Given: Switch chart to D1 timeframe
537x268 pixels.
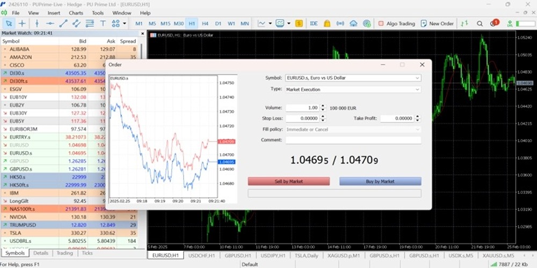Looking at the screenshot, I should (x=218, y=24).
